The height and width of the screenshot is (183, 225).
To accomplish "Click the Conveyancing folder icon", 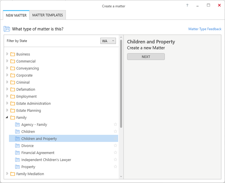I will point(13,69).
